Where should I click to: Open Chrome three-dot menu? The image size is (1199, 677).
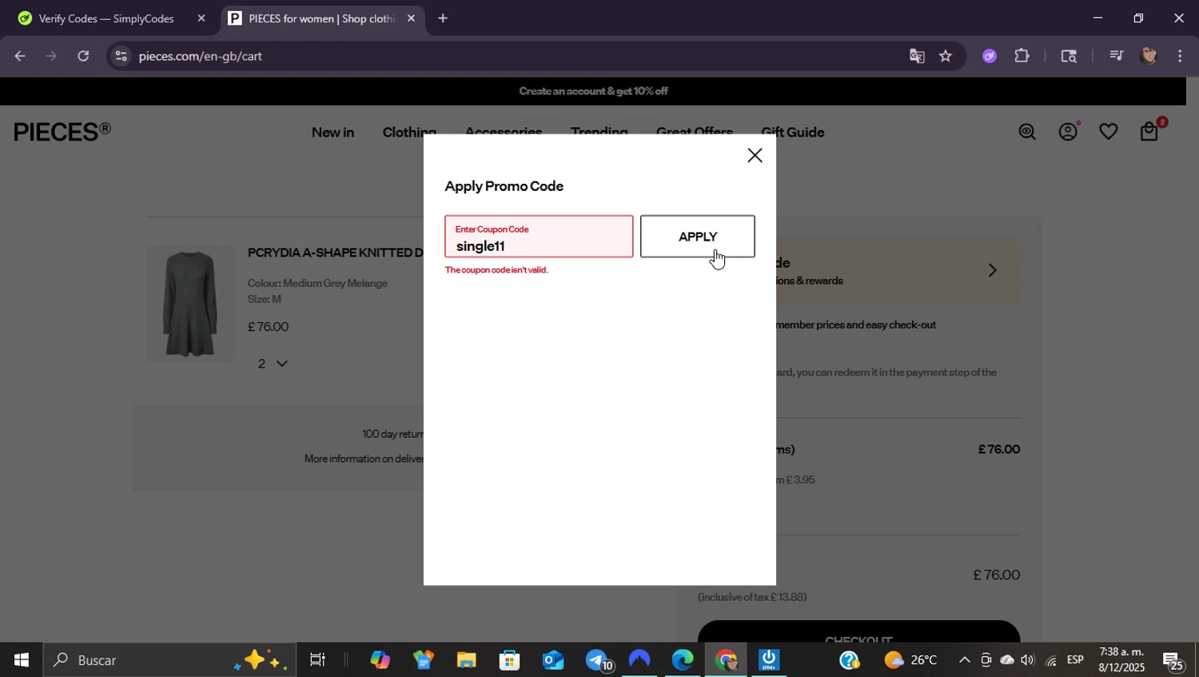pos(1180,56)
